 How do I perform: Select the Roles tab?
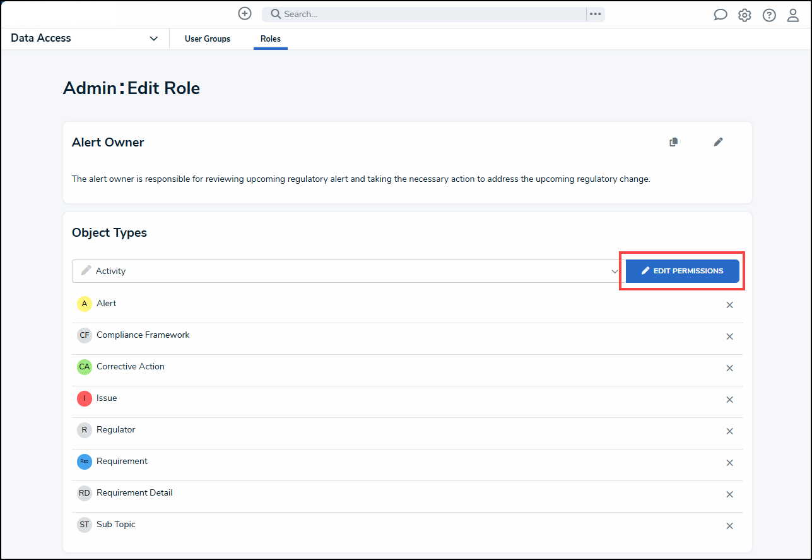coord(271,39)
